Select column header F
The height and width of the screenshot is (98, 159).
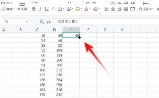pyautogui.click(x=88, y=30)
